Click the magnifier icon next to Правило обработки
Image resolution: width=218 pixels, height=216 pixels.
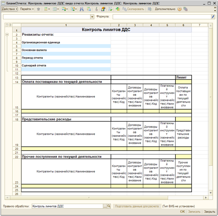click(109, 207)
